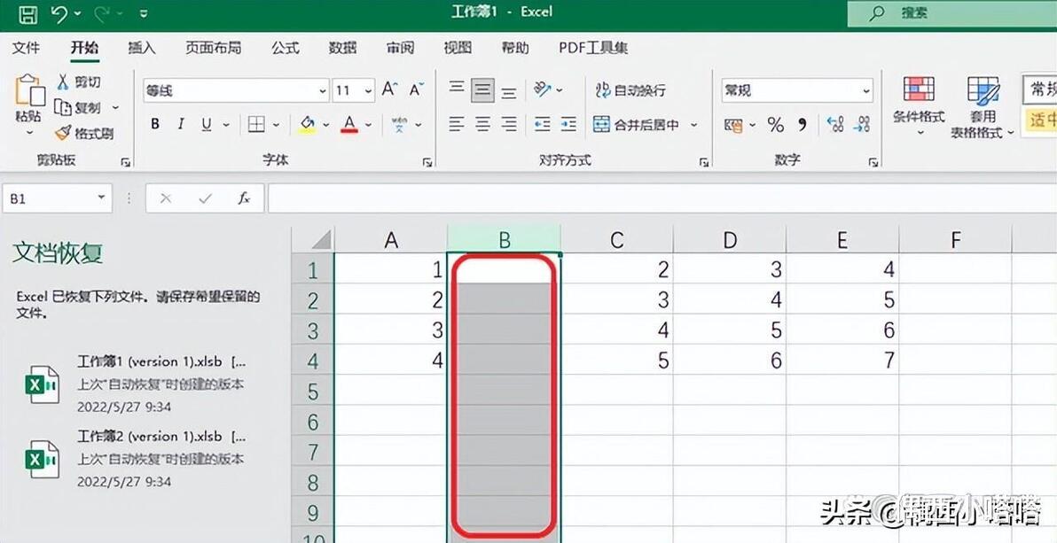
Task: Toggle Wrap Text (自动换行)
Action: [x=630, y=89]
